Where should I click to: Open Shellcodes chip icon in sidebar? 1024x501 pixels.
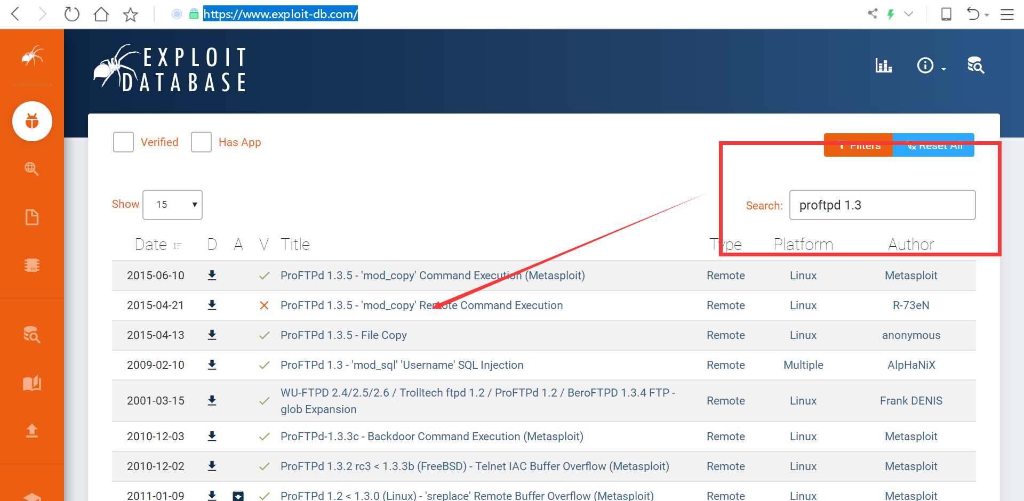pyautogui.click(x=32, y=265)
